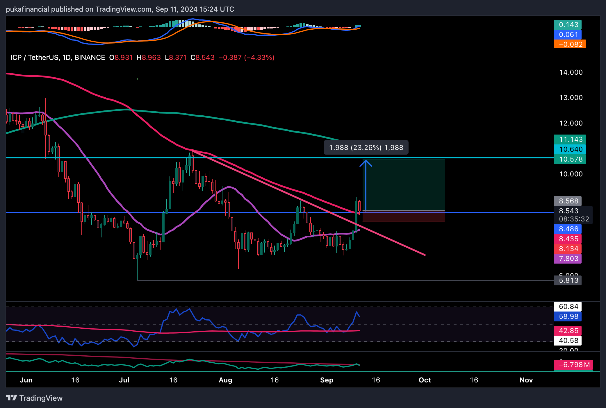Screen dimensions: 606x408
Task: Click the RSI value 58.98 label
Action: tap(568, 316)
